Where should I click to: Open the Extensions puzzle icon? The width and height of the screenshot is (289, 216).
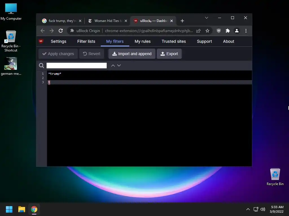click(x=228, y=31)
